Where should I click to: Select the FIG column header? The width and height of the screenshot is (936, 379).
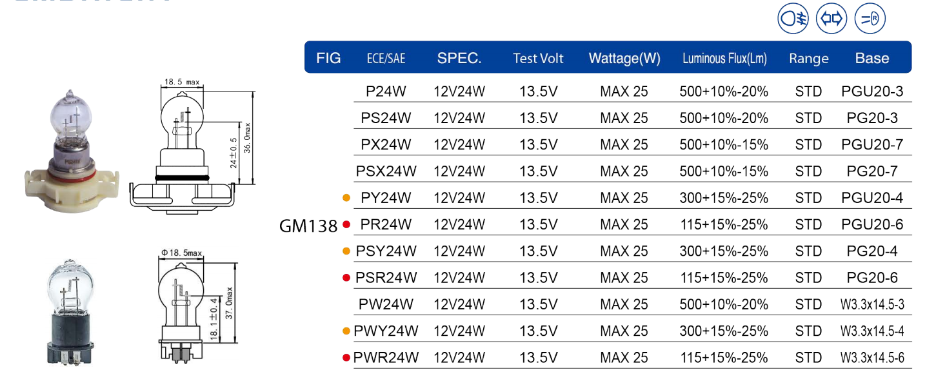point(328,58)
